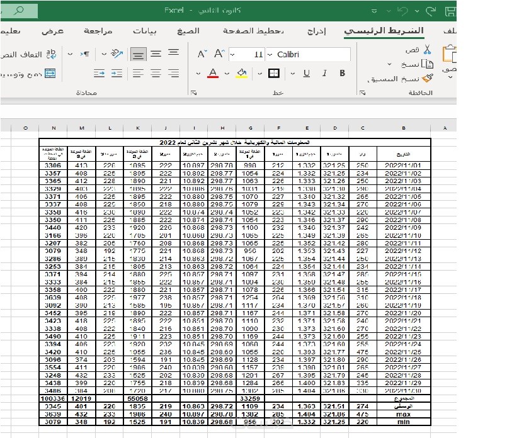524x438 pixels.
Task: Open the Underline style dropdown
Action: [x=293, y=74]
